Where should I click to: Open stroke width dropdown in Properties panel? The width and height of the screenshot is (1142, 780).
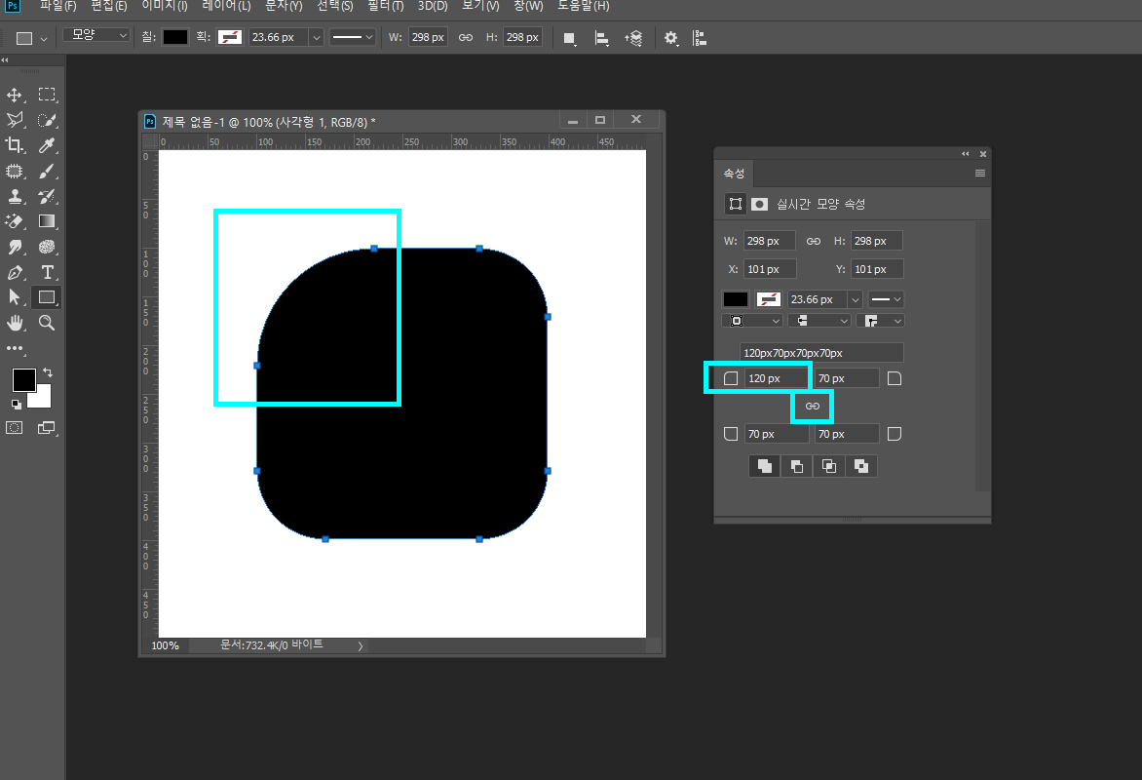coord(856,299)
